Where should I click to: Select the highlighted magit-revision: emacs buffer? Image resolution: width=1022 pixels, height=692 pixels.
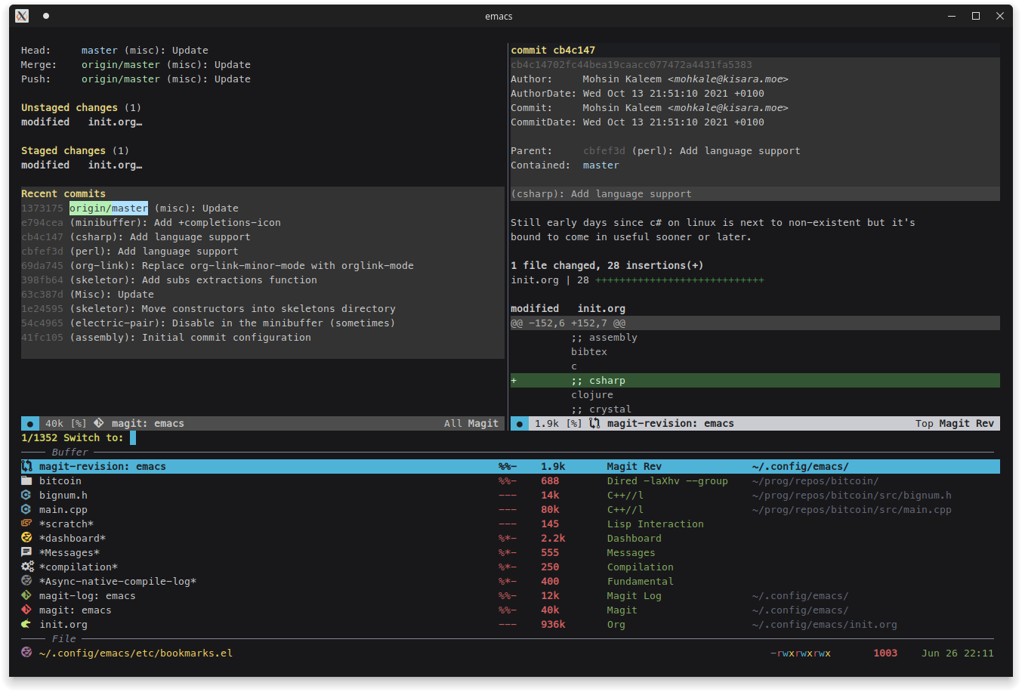pyautogui.click(x=102, y=467)
